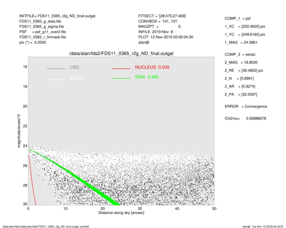Click the 2_RE = [39.4802] pix value

244,71
